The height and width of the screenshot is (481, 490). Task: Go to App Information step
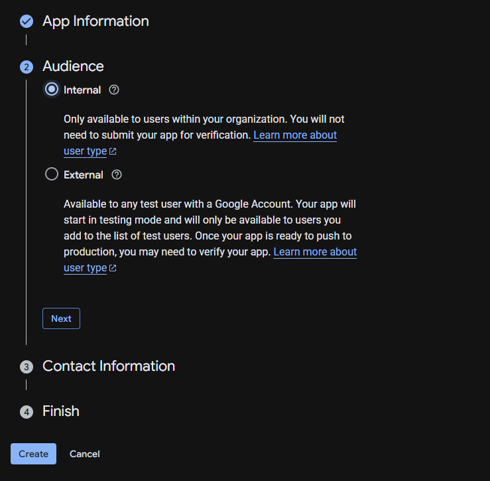[x=95, y=22]
